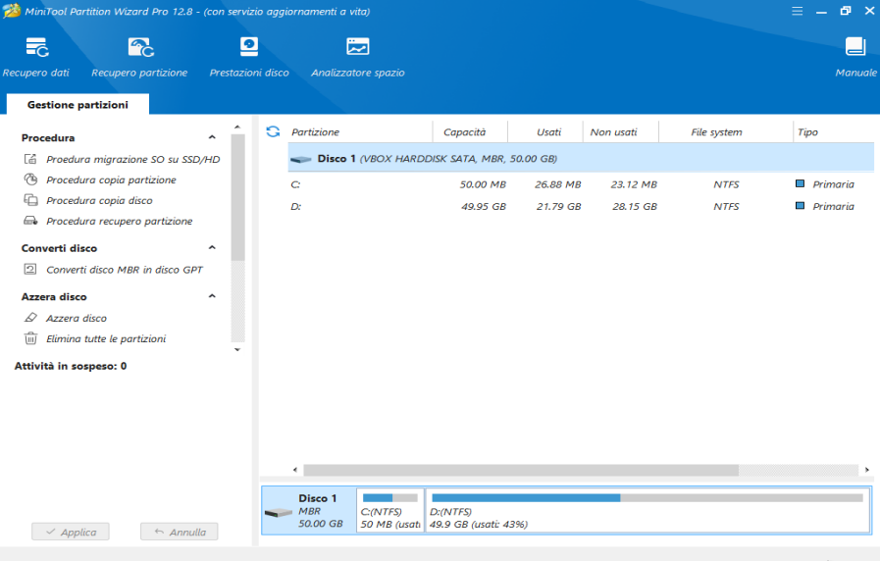Click the left arrow of horizontal scrollbar
The height and width of the screenshot is (561, 880).
[295, 470]
